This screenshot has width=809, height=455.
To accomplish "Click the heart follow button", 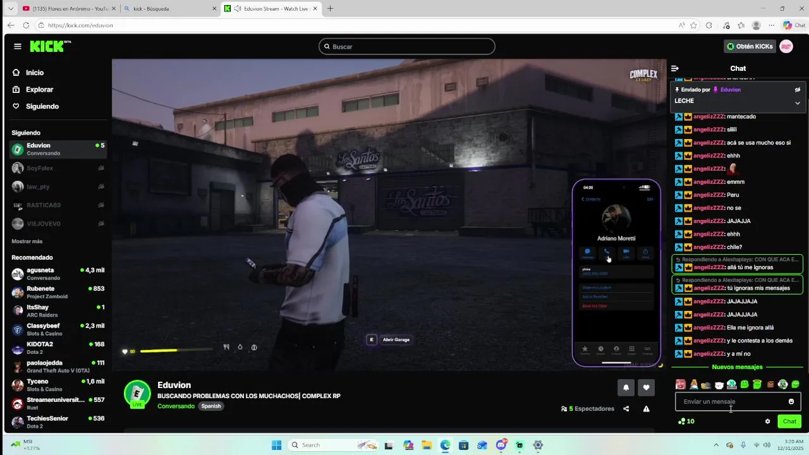I will click(x=646, y=387).
